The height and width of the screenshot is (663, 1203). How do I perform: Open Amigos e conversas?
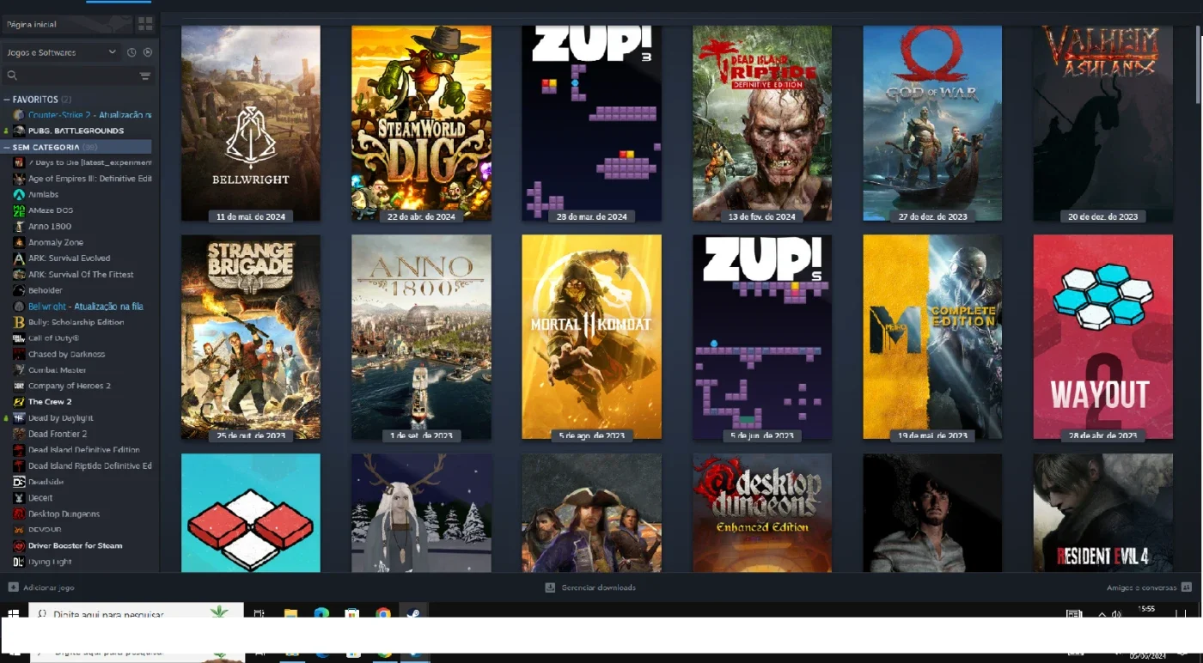pyautogui.click(x=1142, y=587)
